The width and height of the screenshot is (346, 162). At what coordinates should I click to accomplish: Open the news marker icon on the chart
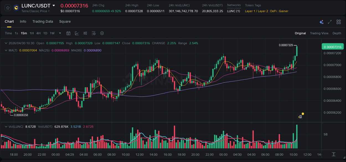tap(300, 117)
